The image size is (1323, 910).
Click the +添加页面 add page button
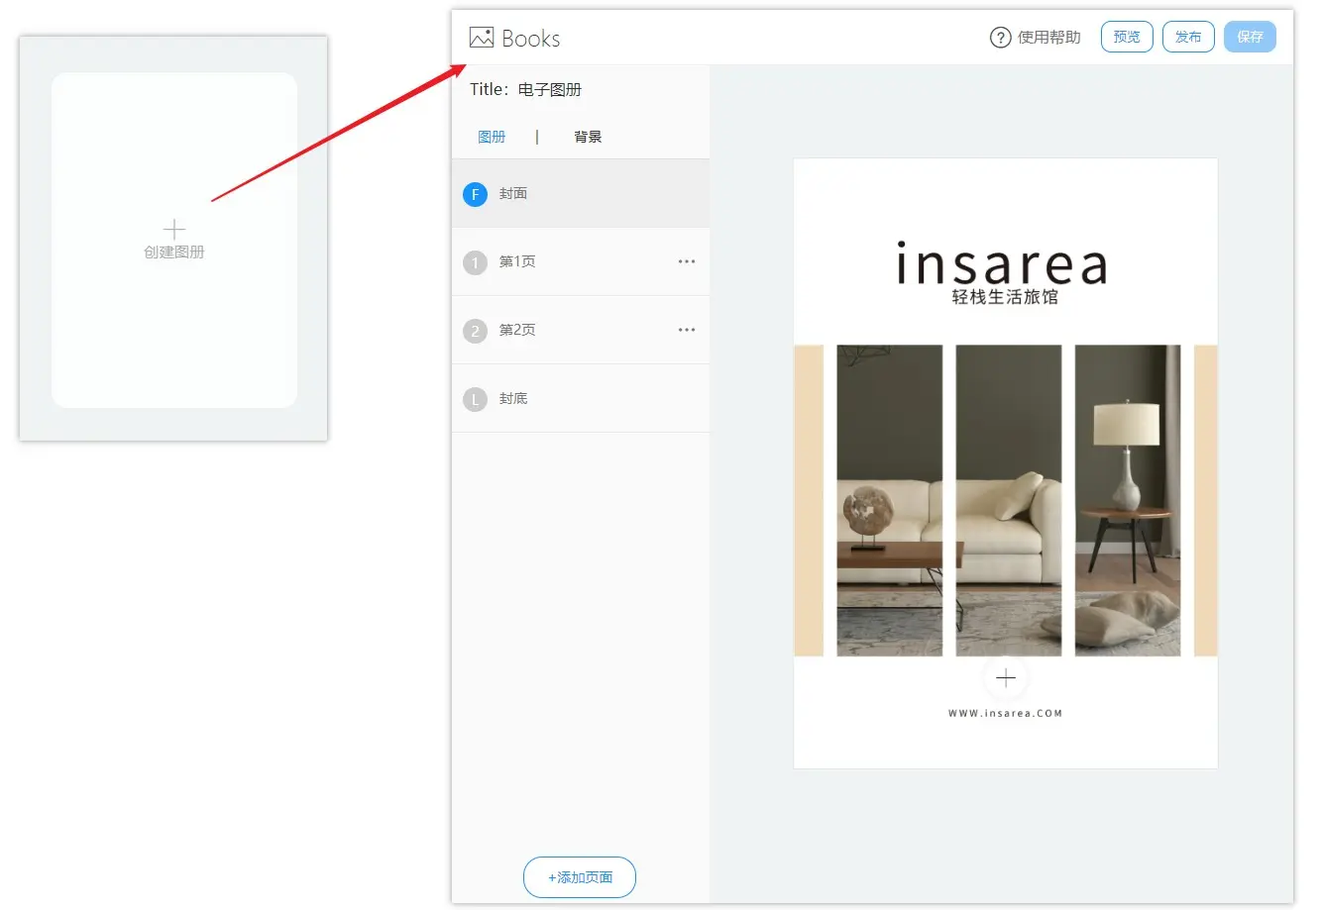[580, 877]
